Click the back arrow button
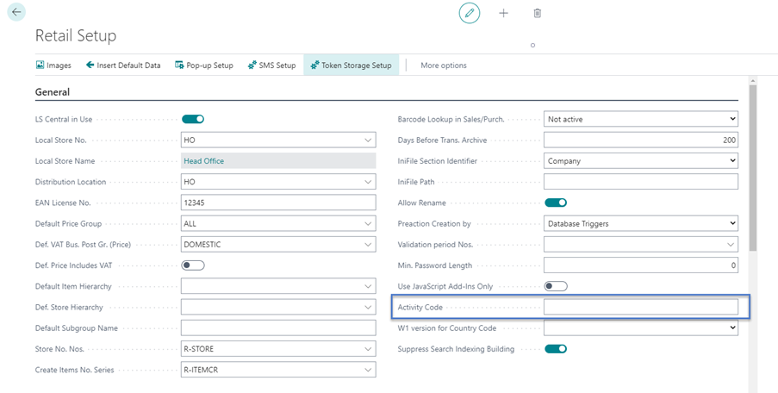Viewport: 778px width, 393px height. coord(16,12)
